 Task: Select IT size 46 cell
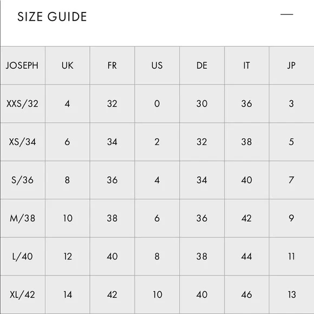247,295
